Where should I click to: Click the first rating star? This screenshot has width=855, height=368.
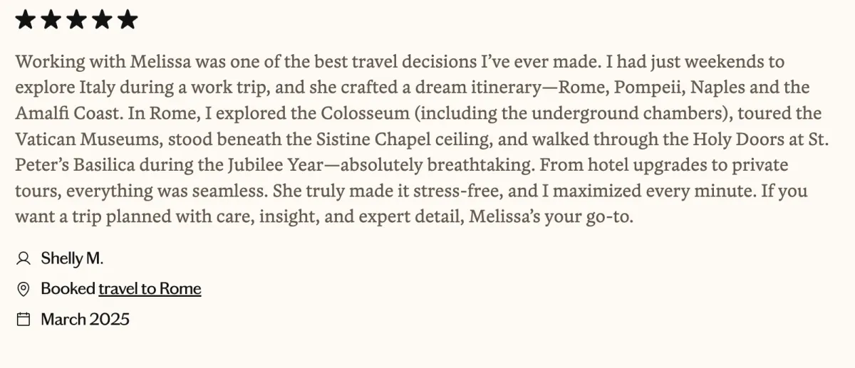click(x=25, y=19)
